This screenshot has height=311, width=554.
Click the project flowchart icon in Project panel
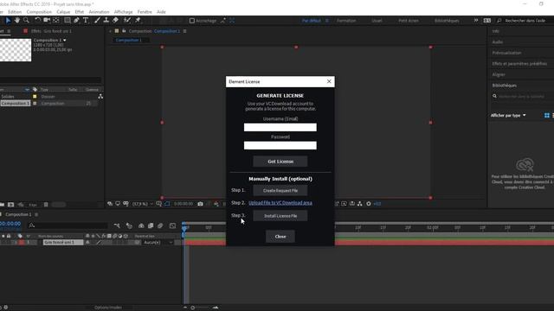[x=100, y=96]
